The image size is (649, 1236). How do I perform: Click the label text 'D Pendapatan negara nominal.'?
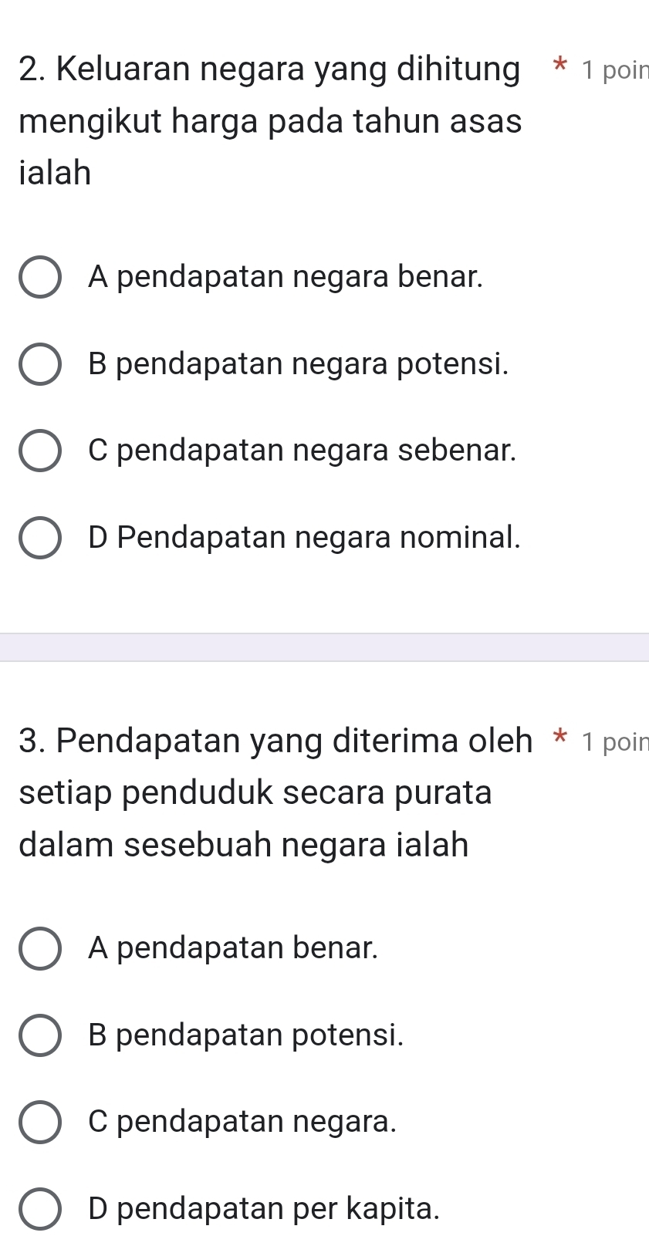point(304,537)
